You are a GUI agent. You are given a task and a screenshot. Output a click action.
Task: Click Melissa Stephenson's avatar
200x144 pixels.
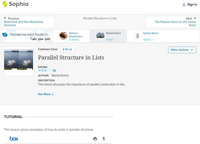(63, 36)
